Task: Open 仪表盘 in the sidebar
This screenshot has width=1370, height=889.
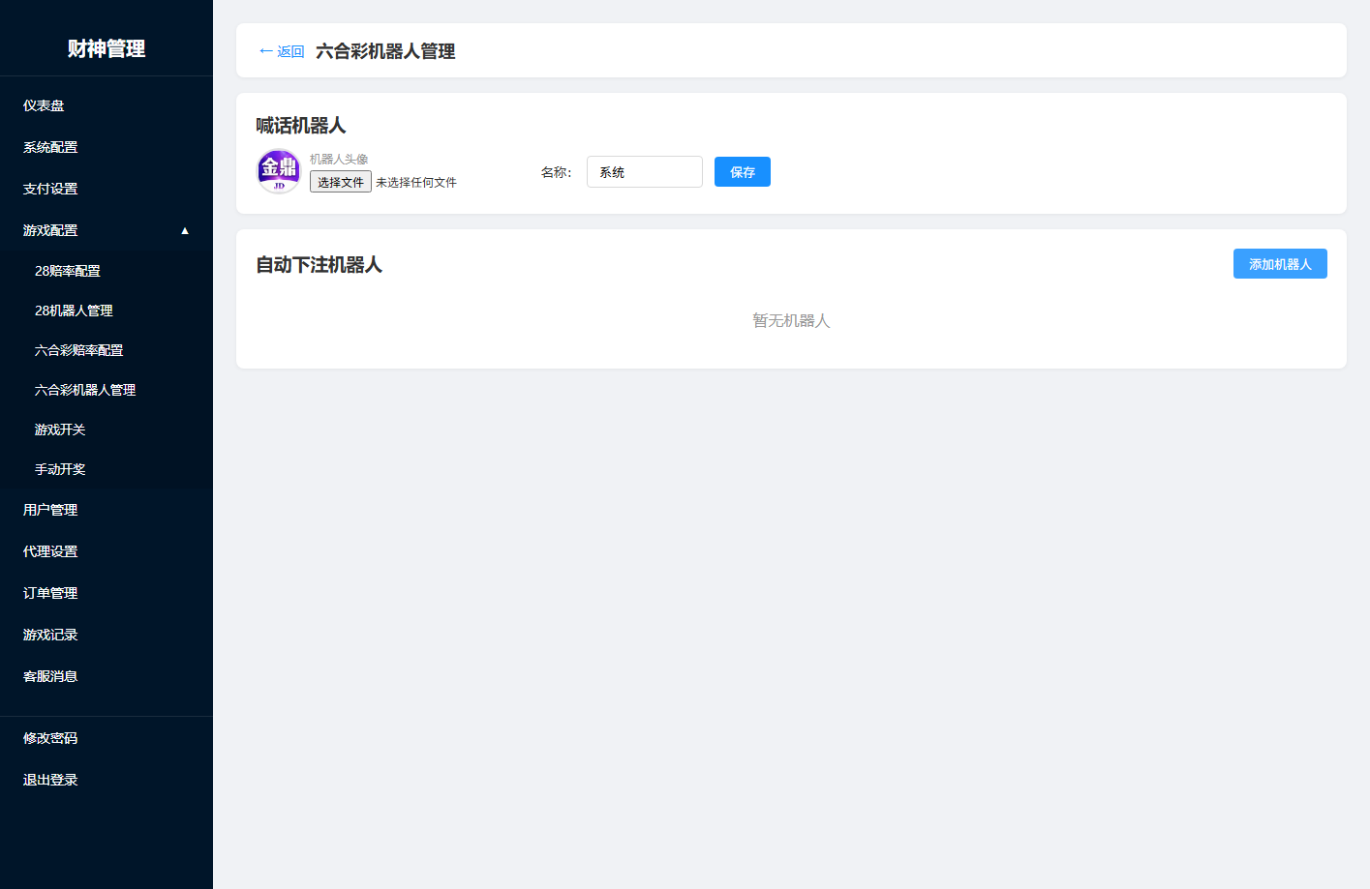Action: [44, 105]
